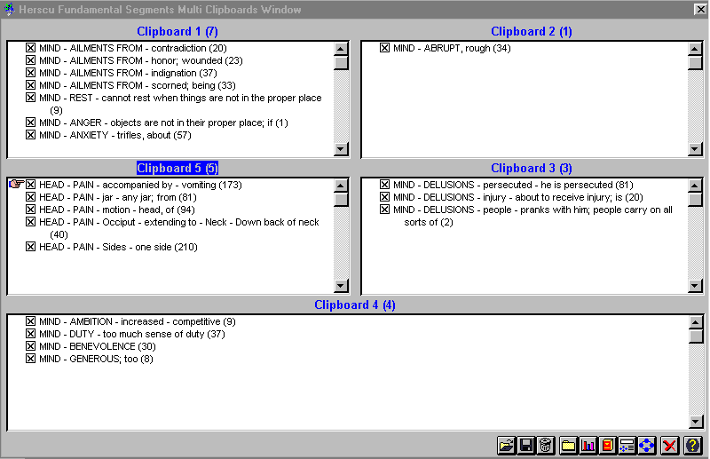Click the yellow folder icon
This screenshot has width=710, height=459.
568,446
